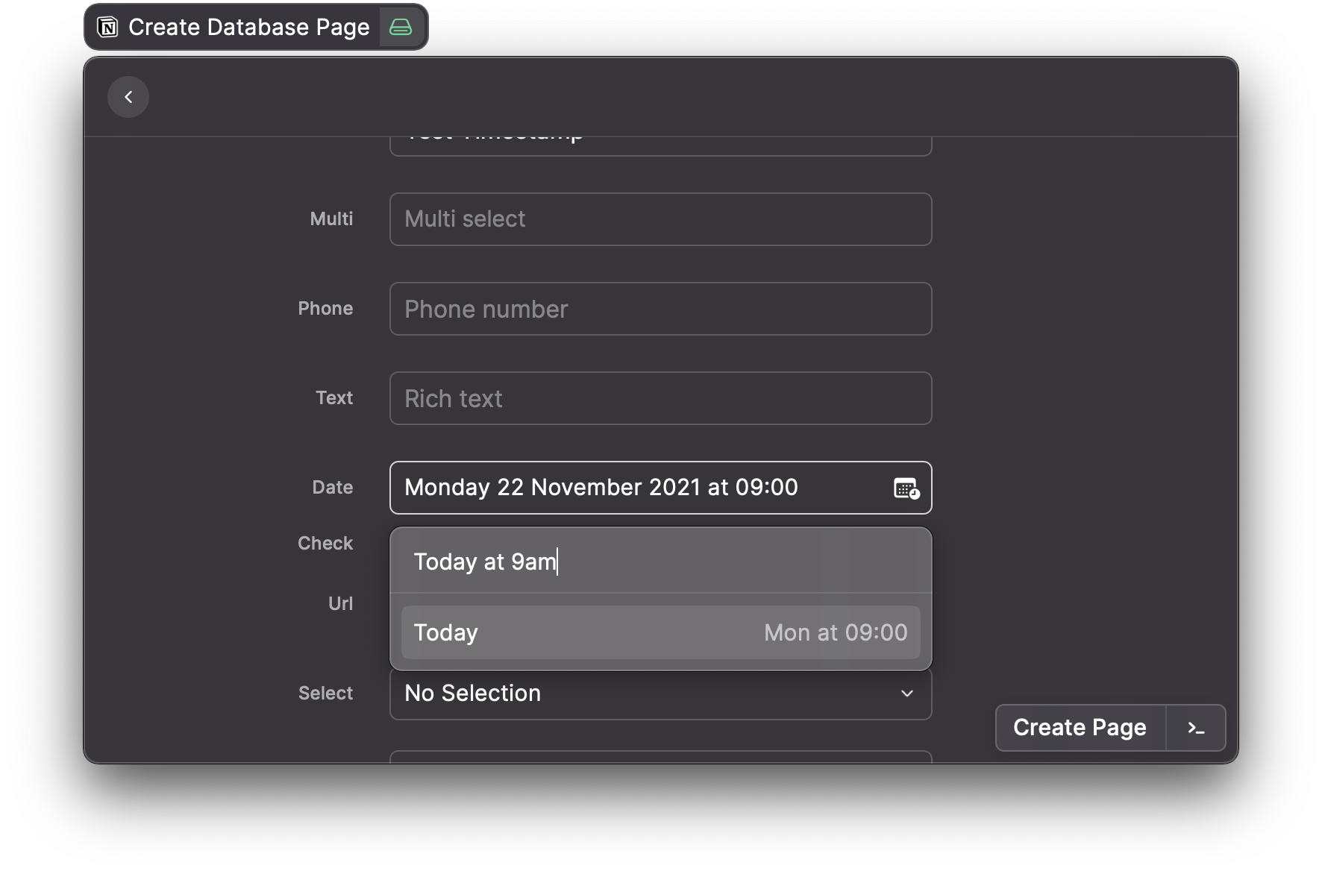Click the Phone number field
The height and width of the screenshot is (874, 1322).
coord(660,308)
